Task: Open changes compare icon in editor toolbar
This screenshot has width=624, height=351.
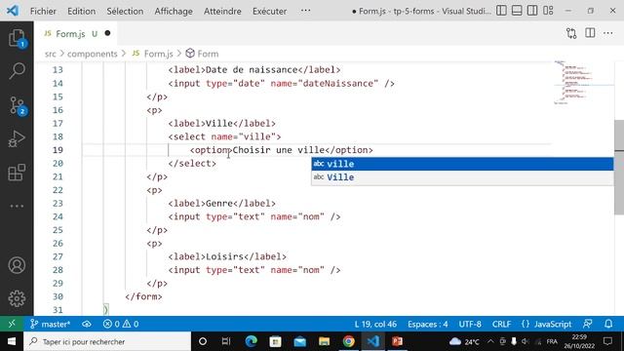Action: (x=571, y=33)
